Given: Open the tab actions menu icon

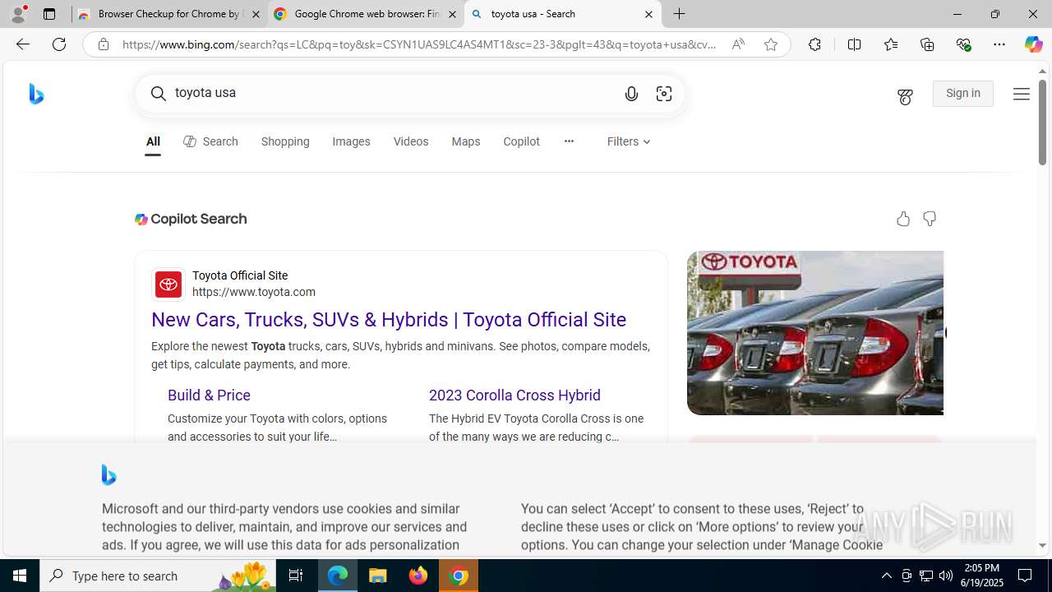Looking at the screenshot, I should click(x=49, y=14).
